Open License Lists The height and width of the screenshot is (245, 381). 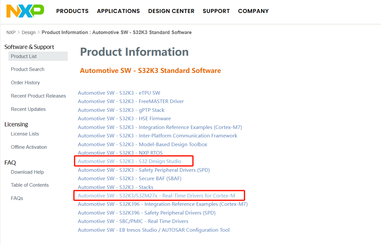[x=25, y=134]
